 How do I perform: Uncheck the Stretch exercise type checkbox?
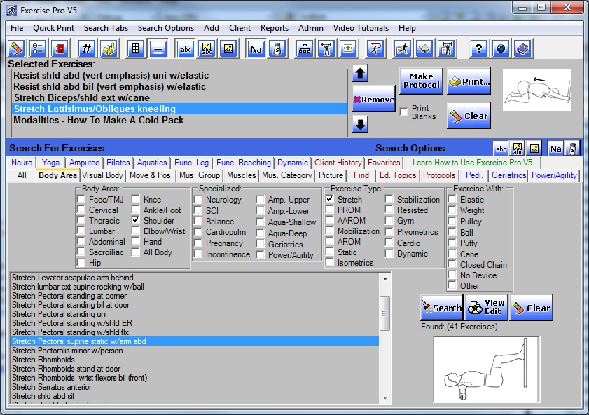[x=329, y=199]
